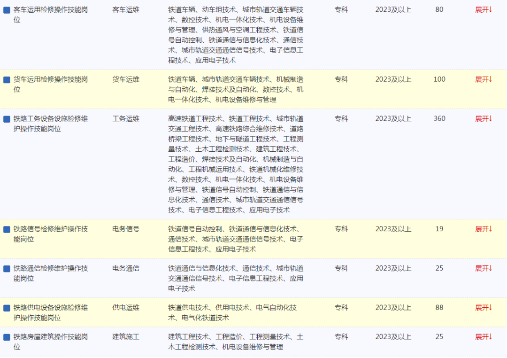Image resolution: width=507 pixels, height=358 pixels.
Task: Expand the 供电运维 row with 展开
Action: (483, 308)
